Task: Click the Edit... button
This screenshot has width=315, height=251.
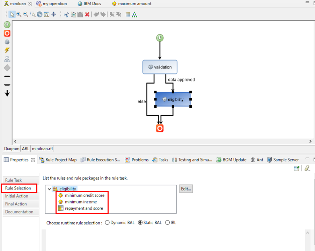Action: 186,189
